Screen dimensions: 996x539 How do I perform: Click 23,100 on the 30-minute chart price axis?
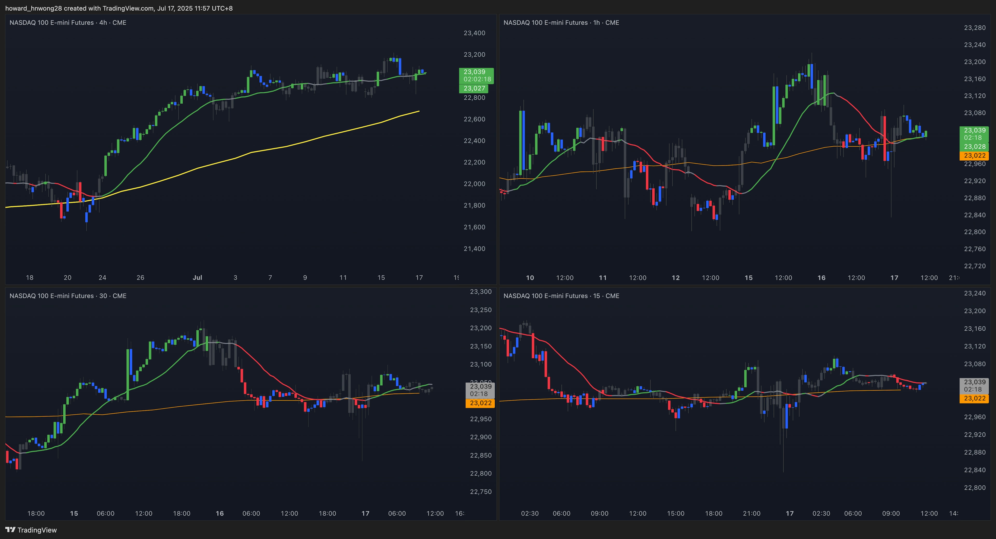click(x=481, y=365)
